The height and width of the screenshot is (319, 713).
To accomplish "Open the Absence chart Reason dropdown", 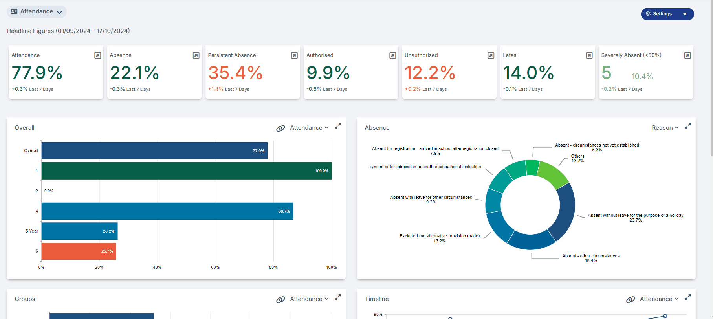I will click(665, 128).
